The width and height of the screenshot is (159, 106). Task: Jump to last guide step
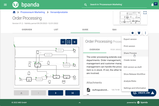pyautogui.click(x=72, y=93)
